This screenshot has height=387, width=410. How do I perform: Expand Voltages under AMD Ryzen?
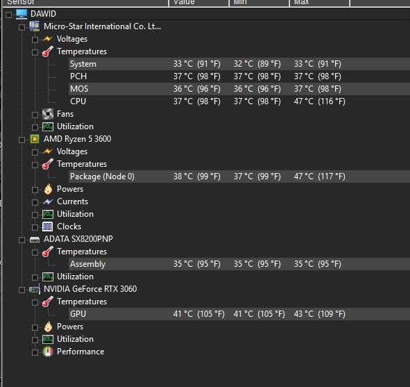tap(35, 152)
